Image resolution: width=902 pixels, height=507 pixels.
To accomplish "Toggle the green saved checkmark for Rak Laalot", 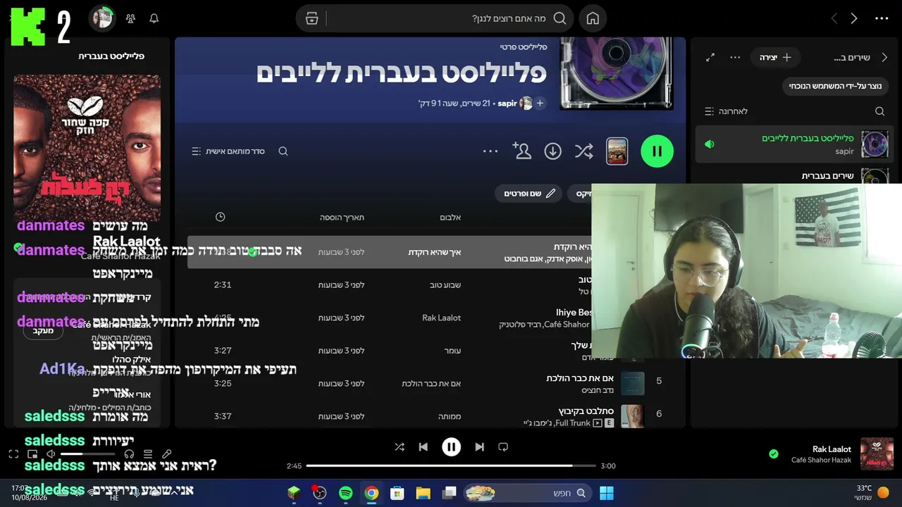I will point(774,454).
